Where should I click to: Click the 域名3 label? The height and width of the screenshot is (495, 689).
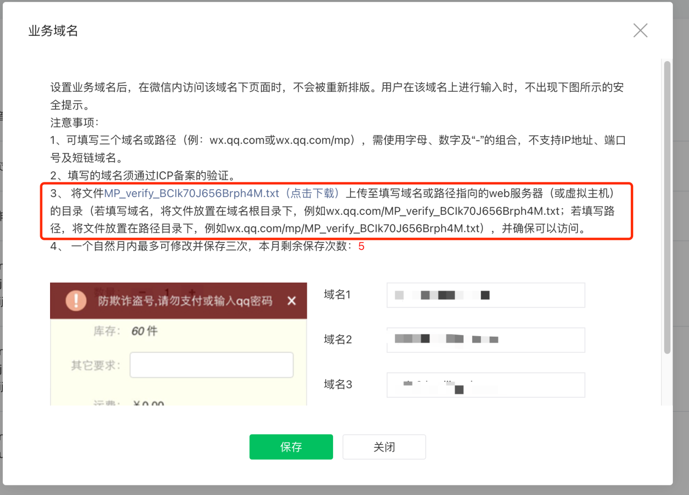pyautogui.click(x=338, y=385)
